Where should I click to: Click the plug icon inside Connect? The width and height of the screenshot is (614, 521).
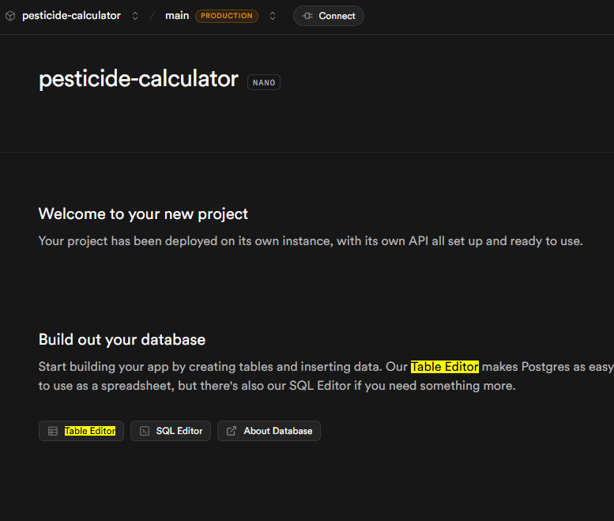pyautogui.click(x=308, y=16)
